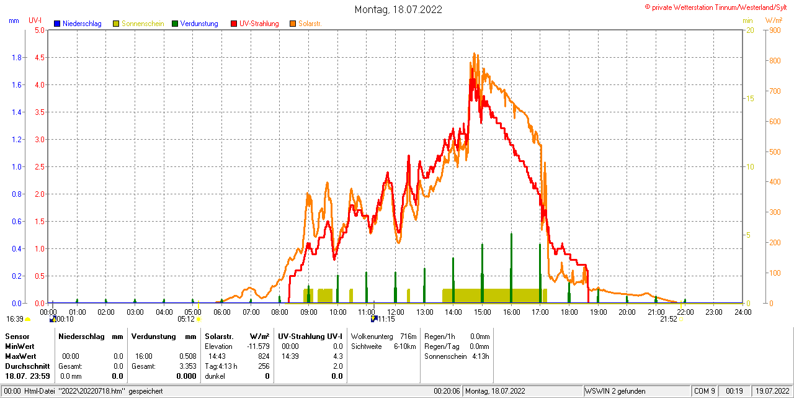This screenshot has width=794, height=398.
Task: Click the Solarstr. column header in table
Action: (218, 336)
